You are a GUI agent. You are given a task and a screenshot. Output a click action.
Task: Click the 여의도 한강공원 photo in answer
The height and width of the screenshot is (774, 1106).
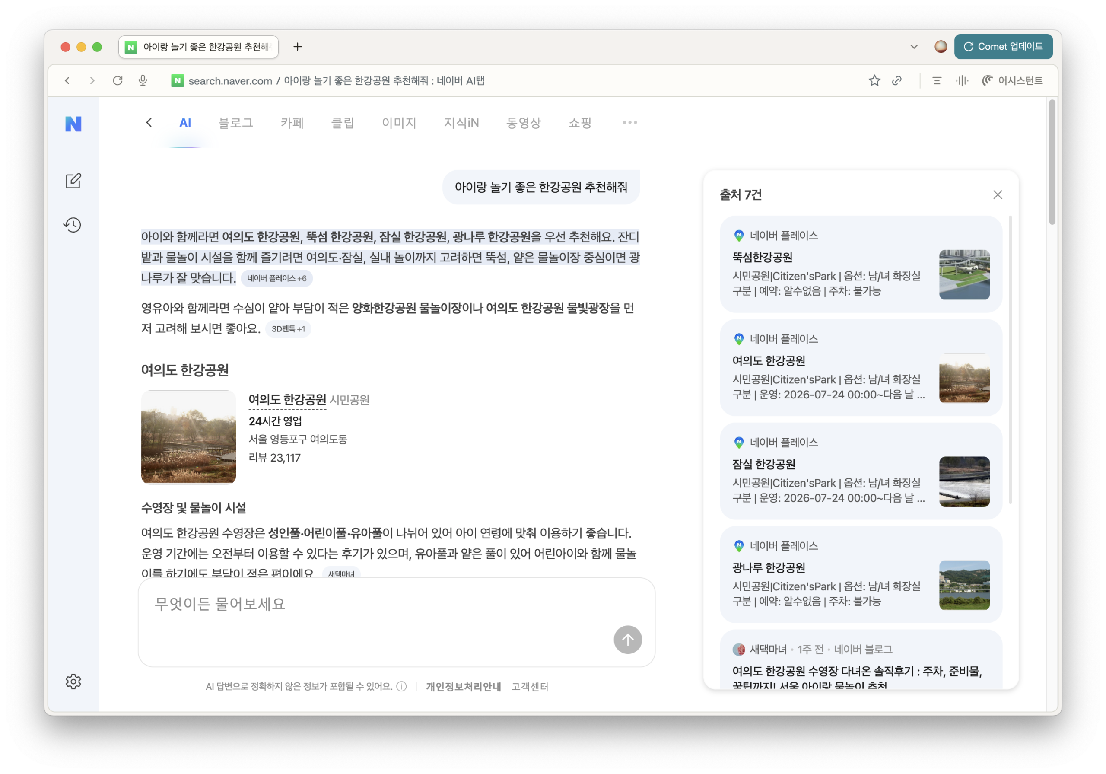tap(188, 436)
